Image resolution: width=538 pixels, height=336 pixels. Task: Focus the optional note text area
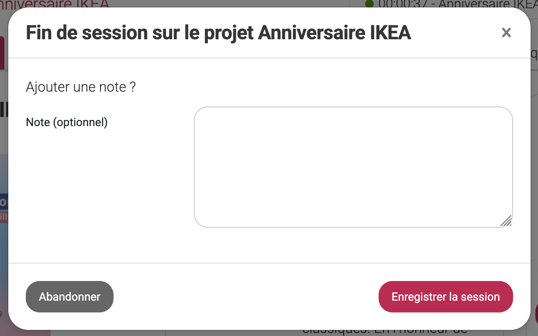coord(353,167)
